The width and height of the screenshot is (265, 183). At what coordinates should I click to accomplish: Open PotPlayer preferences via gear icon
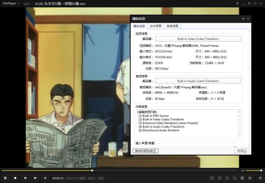[x=250, y=178]
